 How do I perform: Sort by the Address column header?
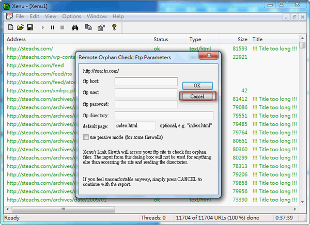click(78, 39)
